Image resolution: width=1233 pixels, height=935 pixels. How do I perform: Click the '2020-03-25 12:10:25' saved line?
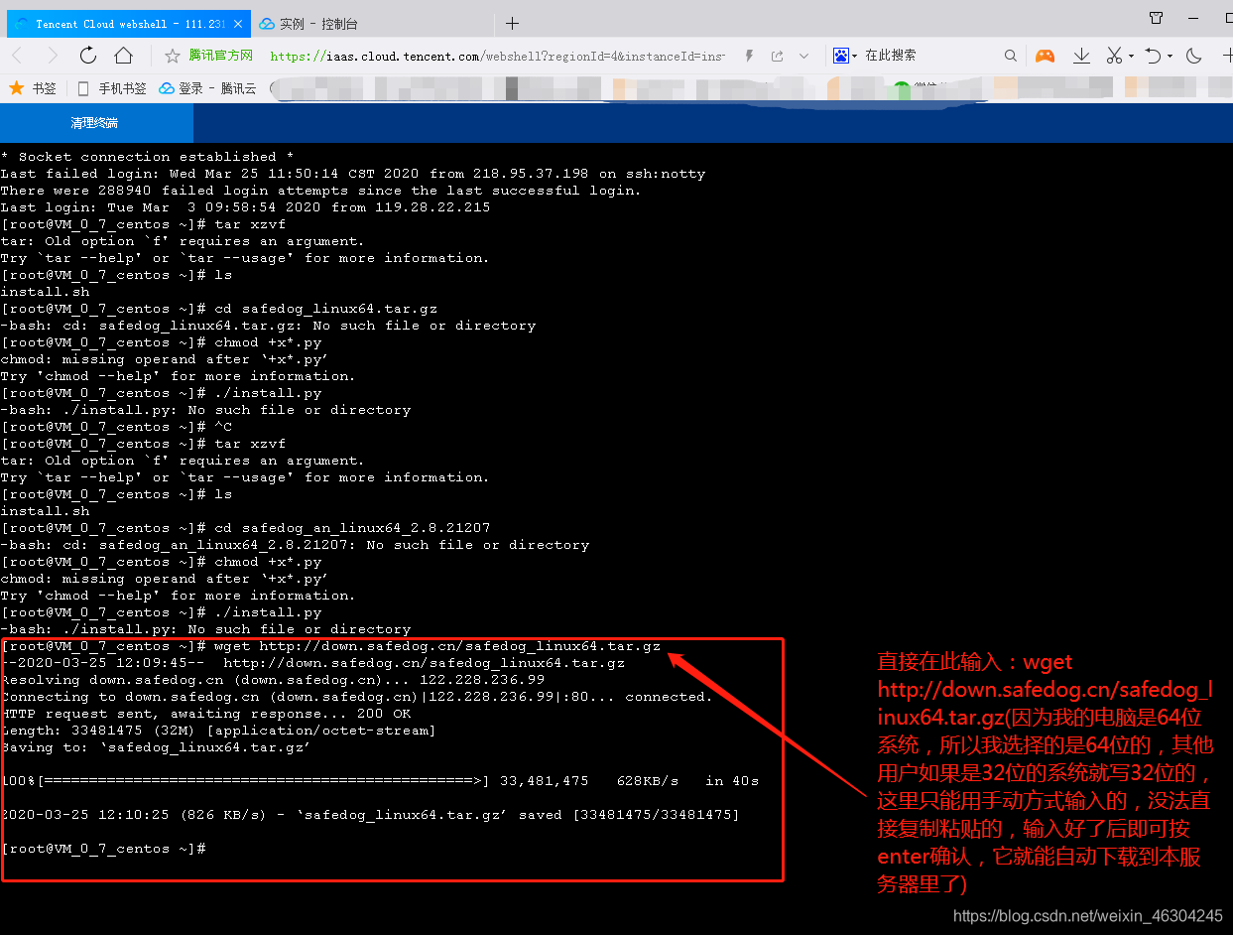coord(370,815)
